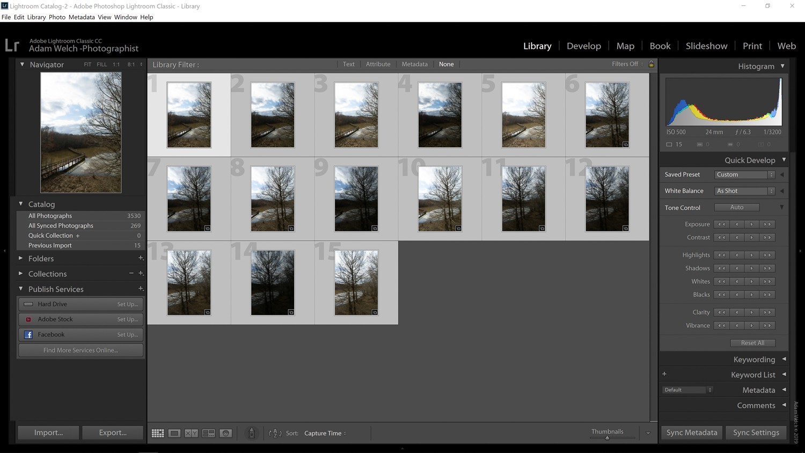Open Compare view
The height and width of the screenshot is (453, 805).
(192, 433)
